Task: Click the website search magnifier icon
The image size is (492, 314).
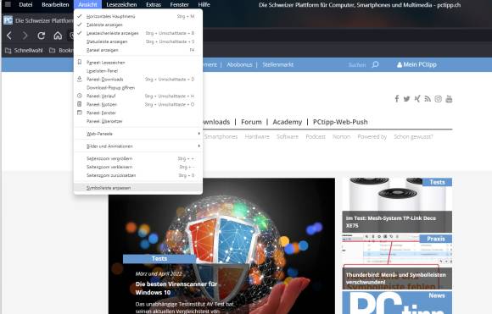Action: (375, 64)
